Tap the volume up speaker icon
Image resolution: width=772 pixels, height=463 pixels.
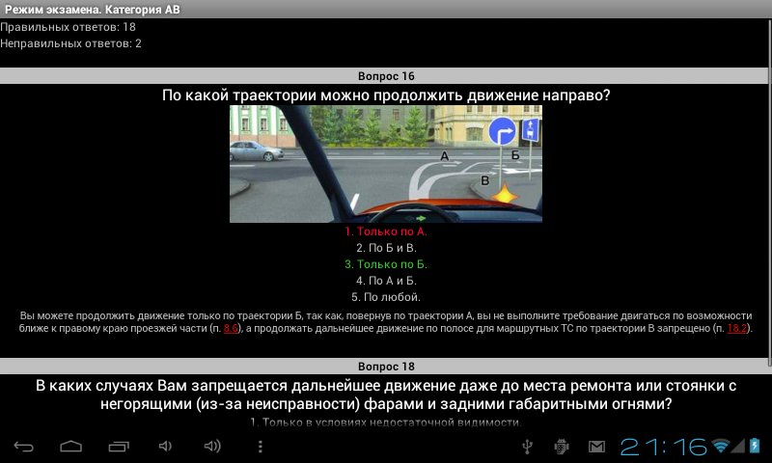(x=212, y=447)
